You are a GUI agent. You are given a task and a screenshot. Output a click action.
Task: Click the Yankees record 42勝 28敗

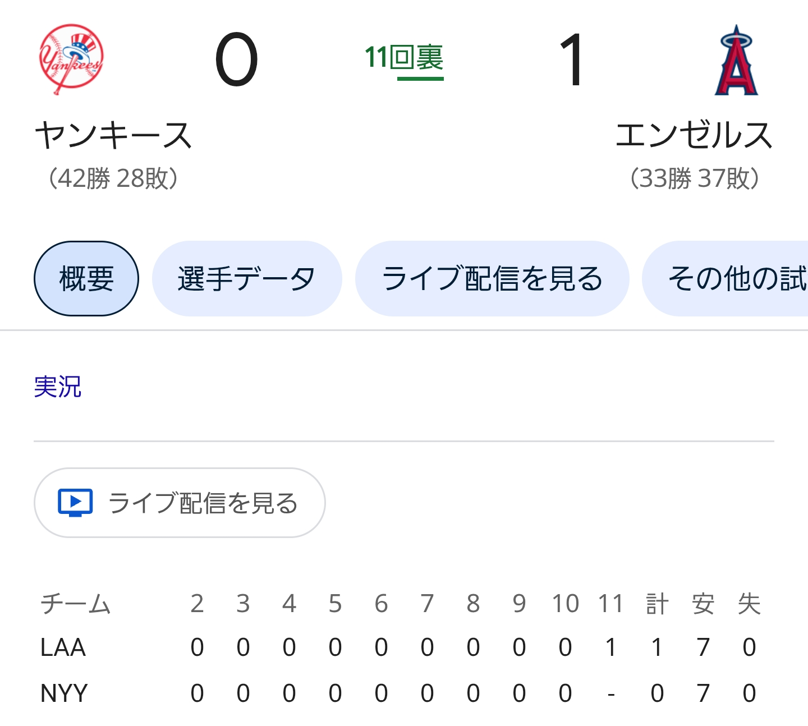click(114, 178)
